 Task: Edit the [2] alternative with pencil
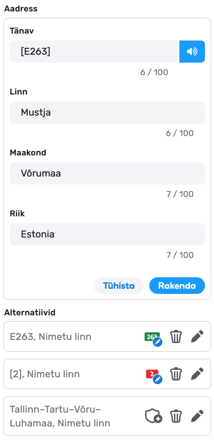(x=197, y=374)
